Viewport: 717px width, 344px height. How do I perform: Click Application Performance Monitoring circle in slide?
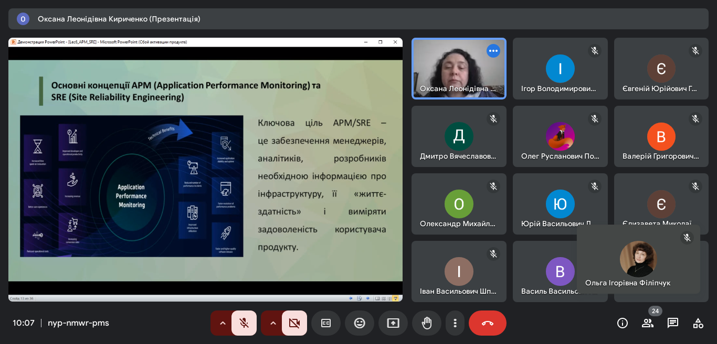(x=131, y=196)
